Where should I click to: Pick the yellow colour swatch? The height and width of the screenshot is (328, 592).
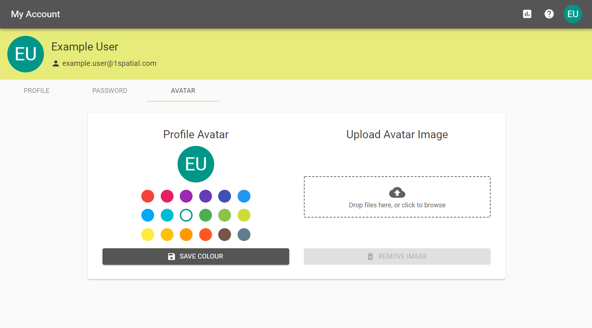(x=148, y=234)
